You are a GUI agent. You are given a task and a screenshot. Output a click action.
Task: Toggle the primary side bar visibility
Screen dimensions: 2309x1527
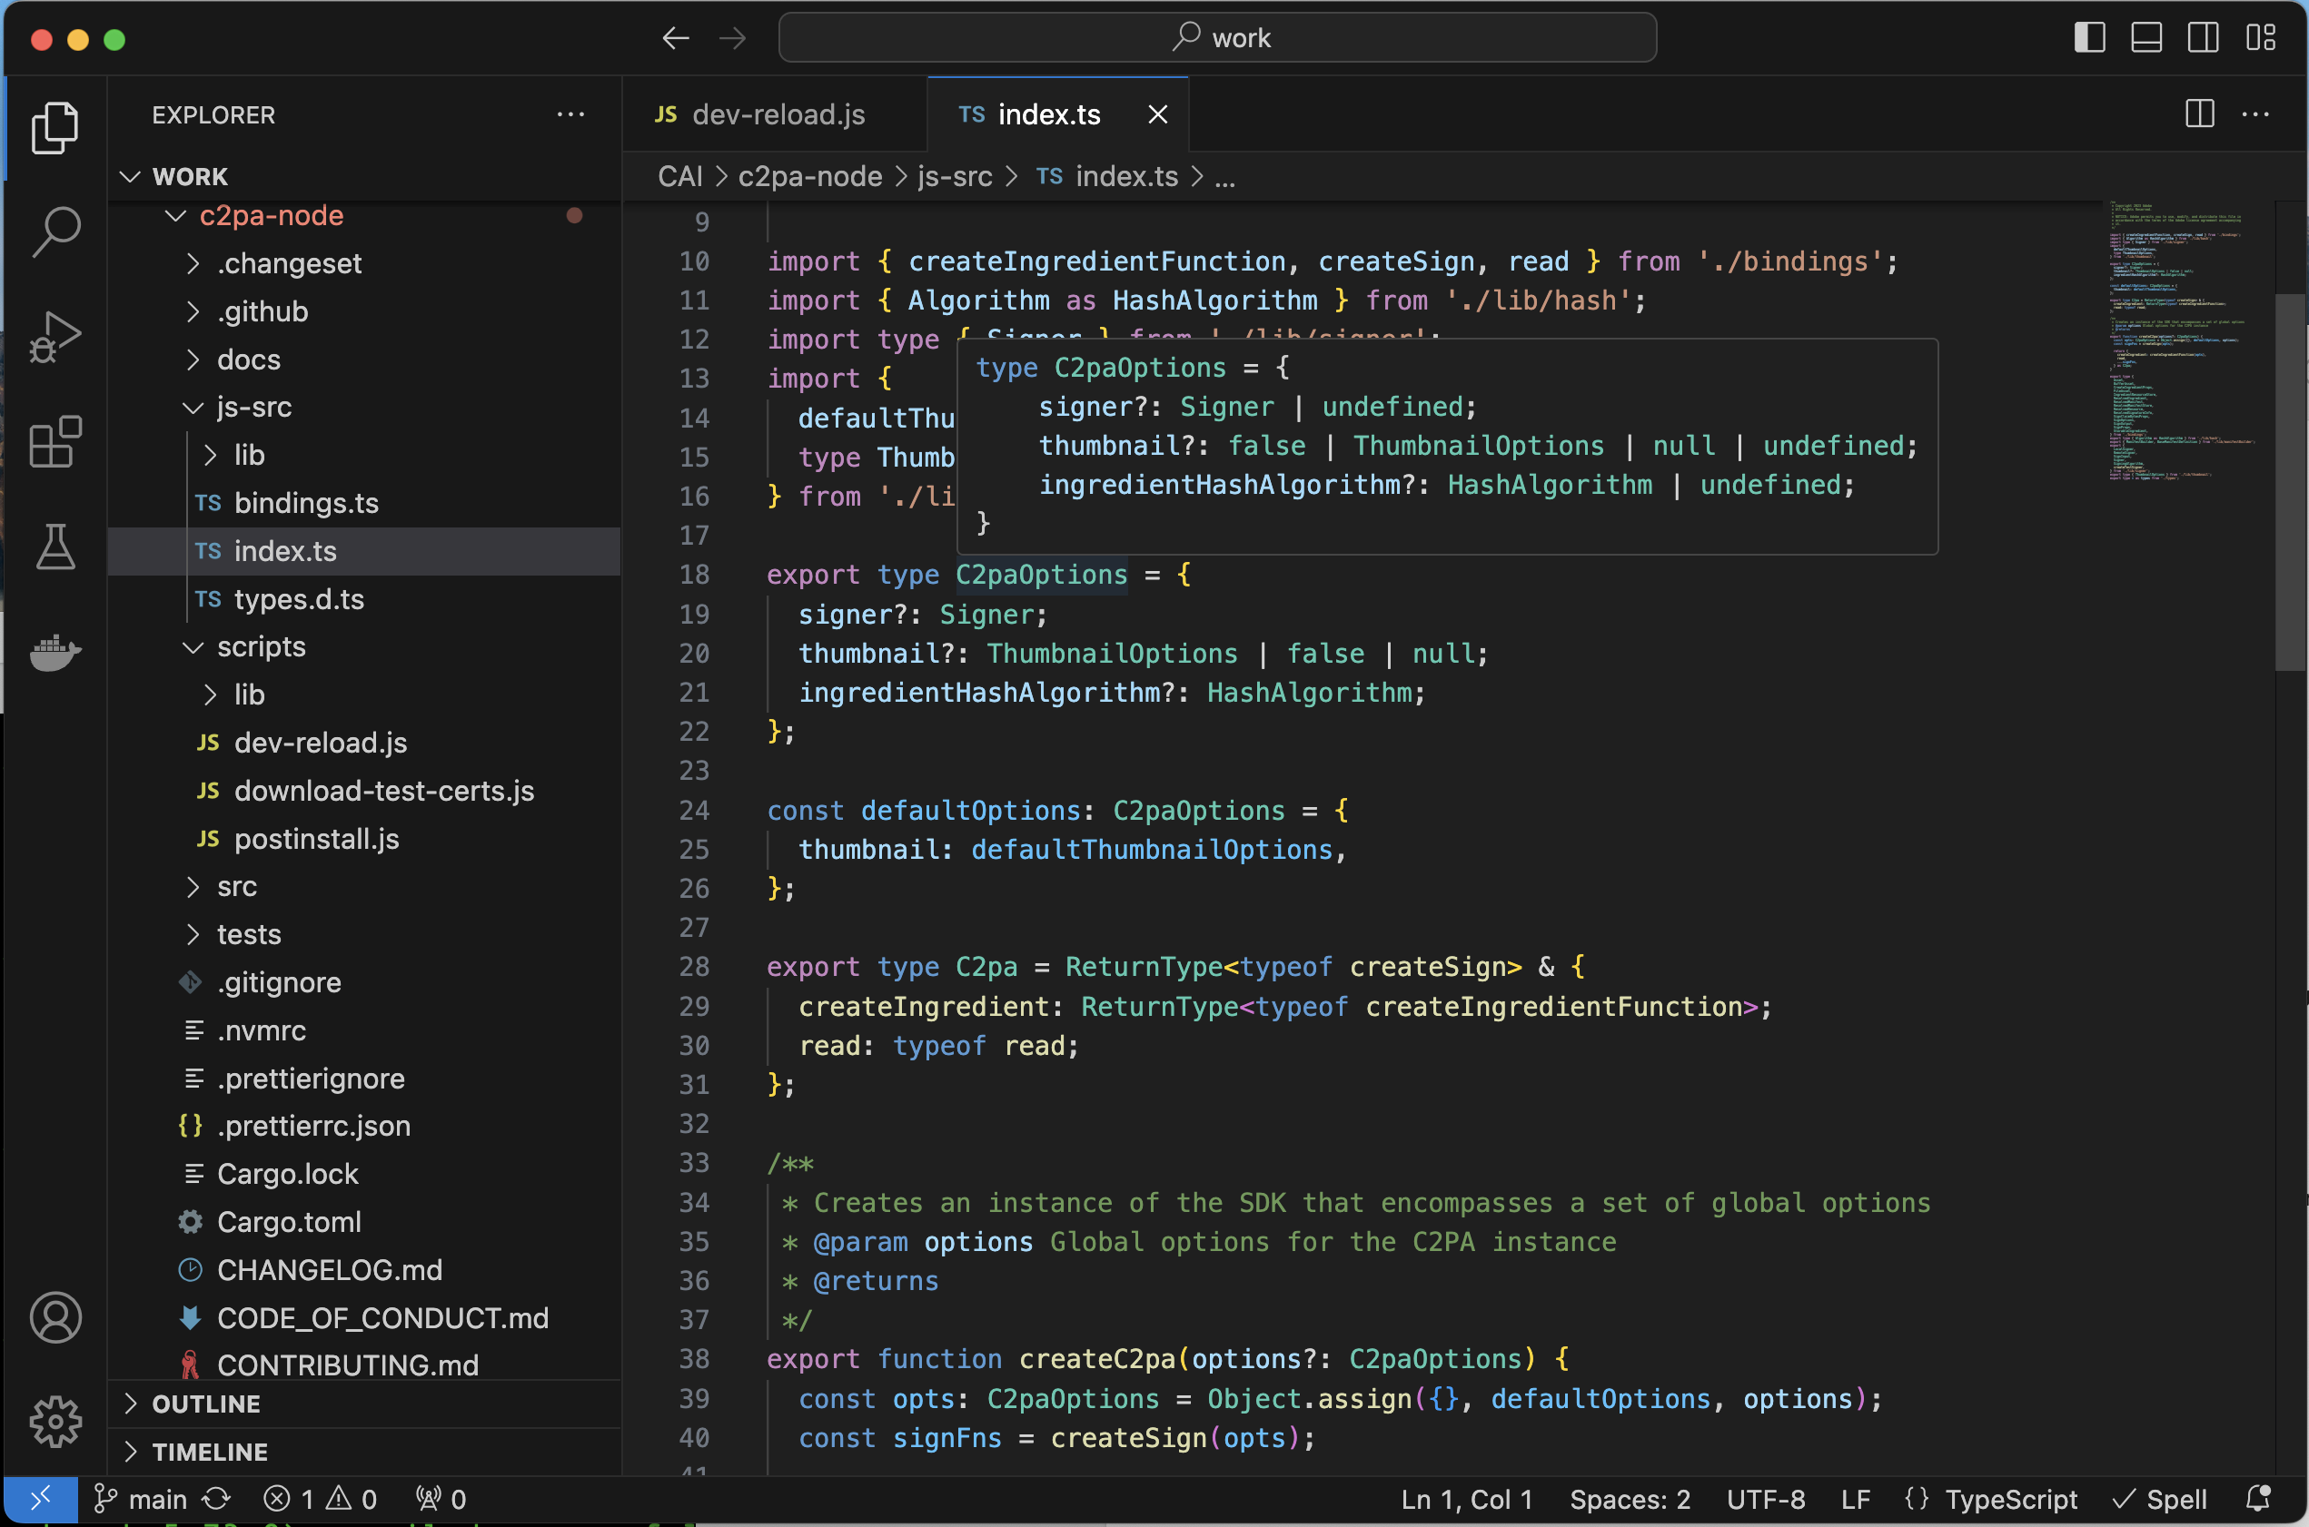[x=2090, y=38]
